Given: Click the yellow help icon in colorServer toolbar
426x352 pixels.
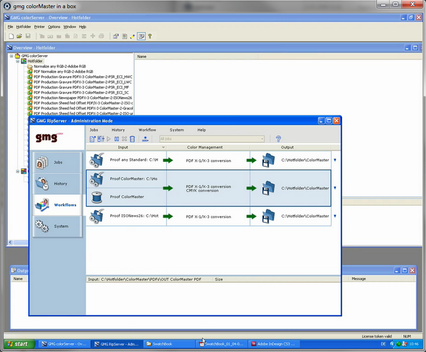Looking at the screenshot, I should [x=150, y=36].
